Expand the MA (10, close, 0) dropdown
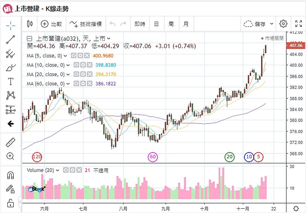The height and width of the screenshot is (213, 306). [68, 65]
